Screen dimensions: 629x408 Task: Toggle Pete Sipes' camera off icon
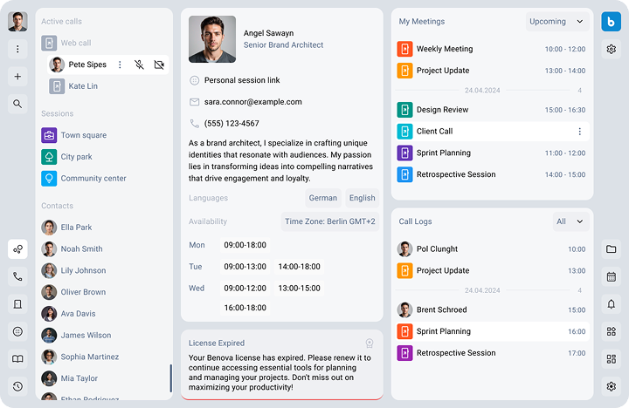click(158, 65)
